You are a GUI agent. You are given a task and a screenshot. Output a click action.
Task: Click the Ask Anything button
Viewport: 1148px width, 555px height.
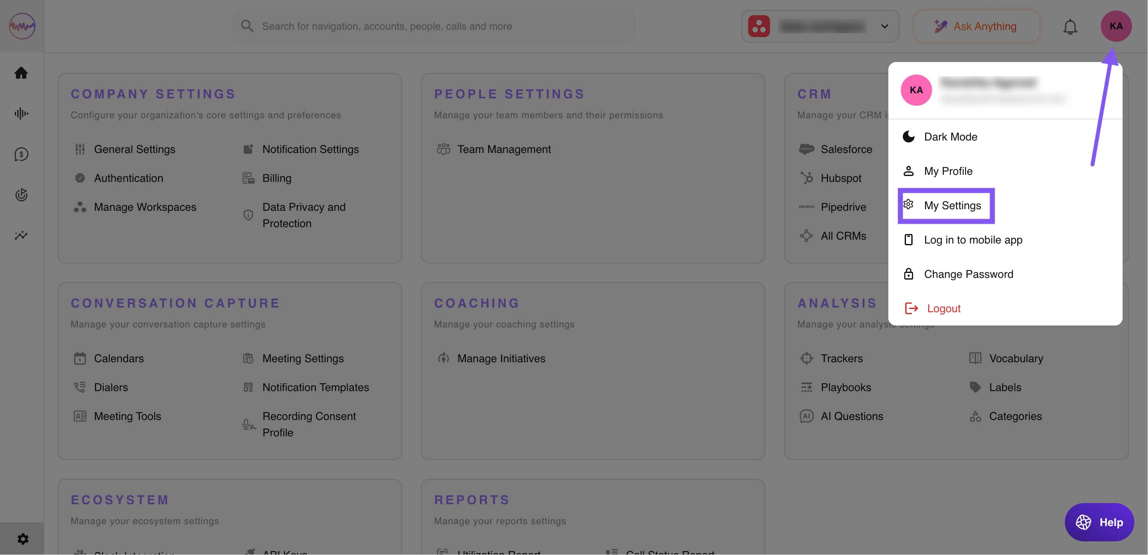pyautogui.click(x=976, y=26)
